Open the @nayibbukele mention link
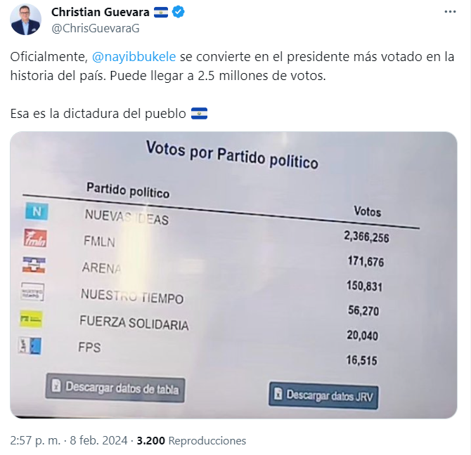The height and width of the screenshot is (455, 471). pyautogui.click(x=134, y=57)
